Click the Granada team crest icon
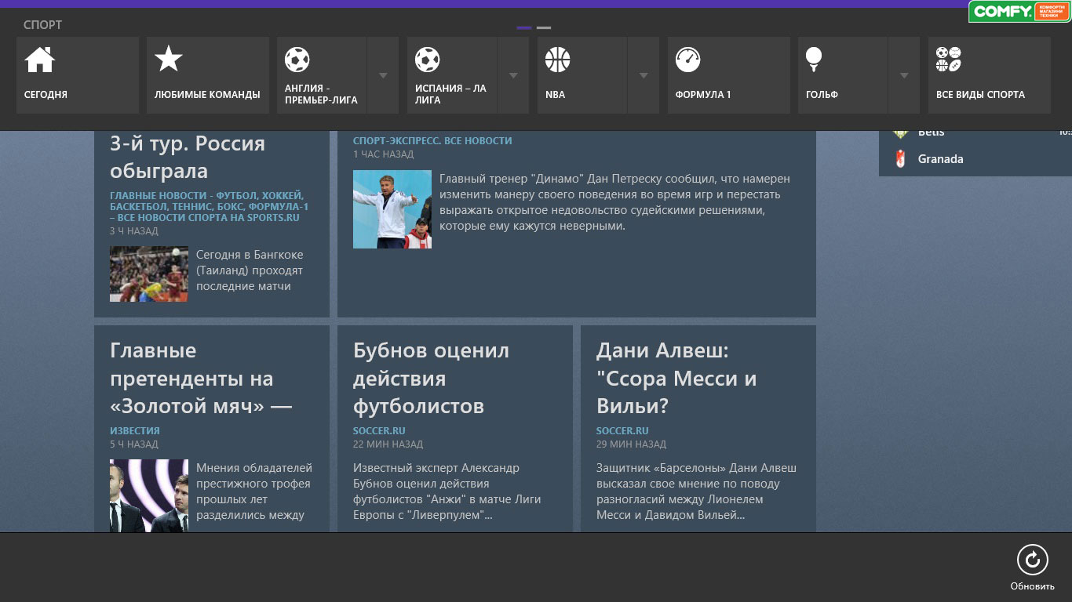The width and height of the screenshot is (1072, 602). pos(900,158)
